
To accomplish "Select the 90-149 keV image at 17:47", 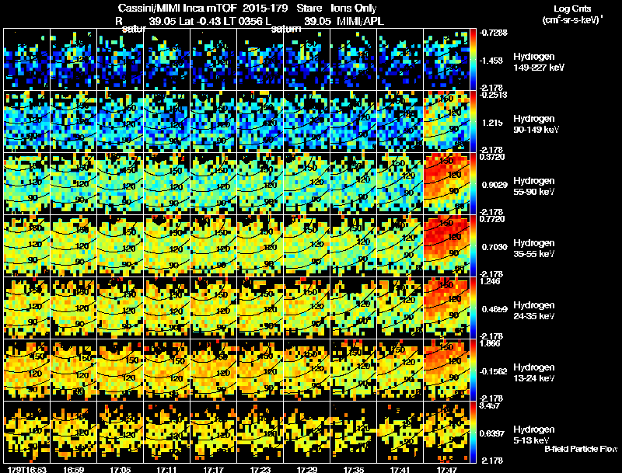I will tap(446, 122).
